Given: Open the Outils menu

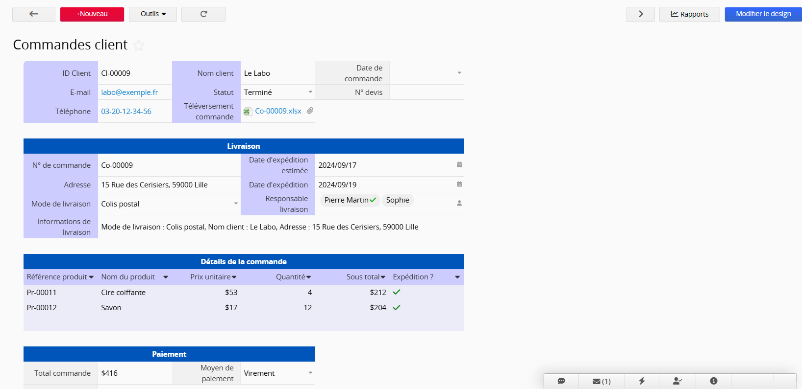Looking at the screenshot, I should [x=153, y=14].
